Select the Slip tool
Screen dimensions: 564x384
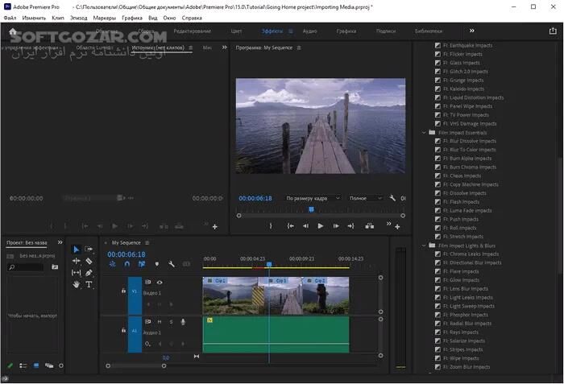point(77,273)
